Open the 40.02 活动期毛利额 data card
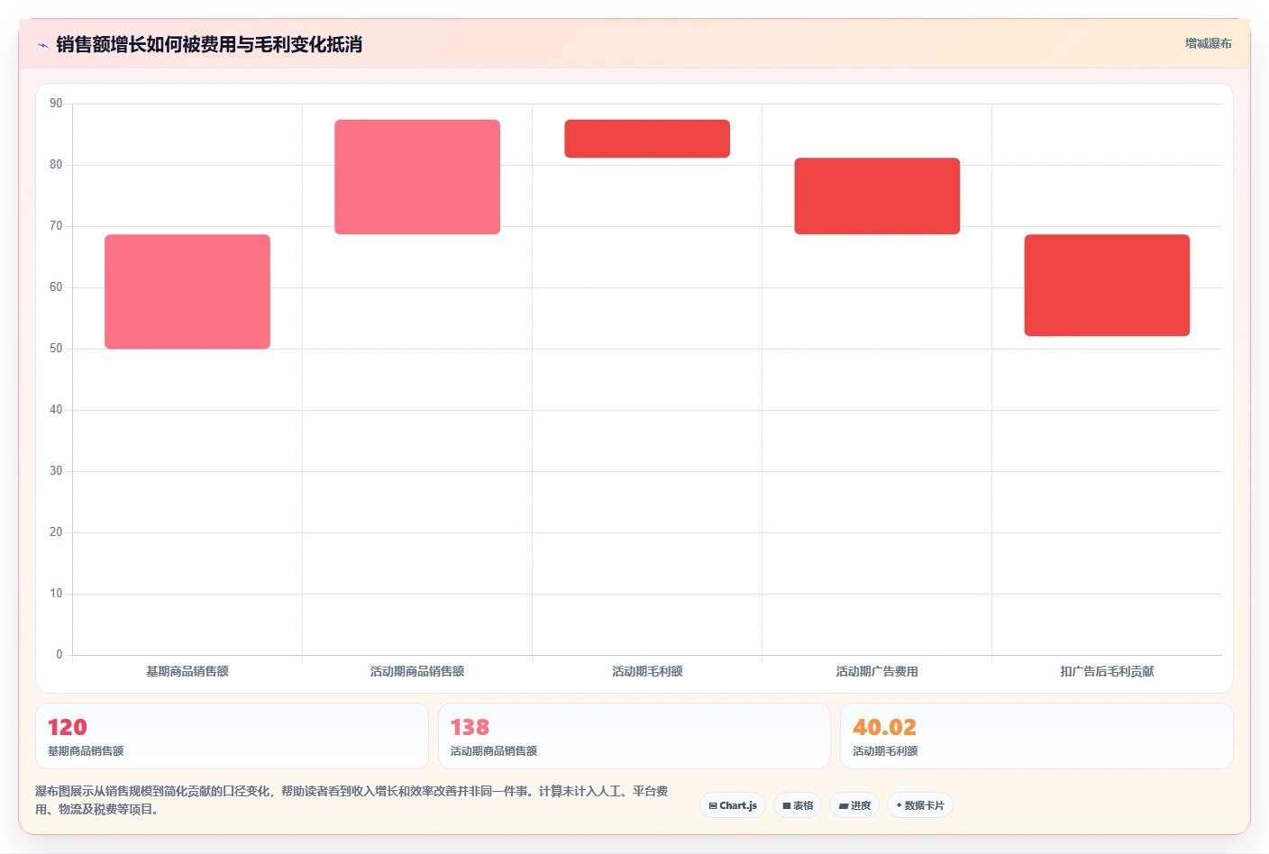Viewport: 1269px width, 854px height. pos(1036,736)
